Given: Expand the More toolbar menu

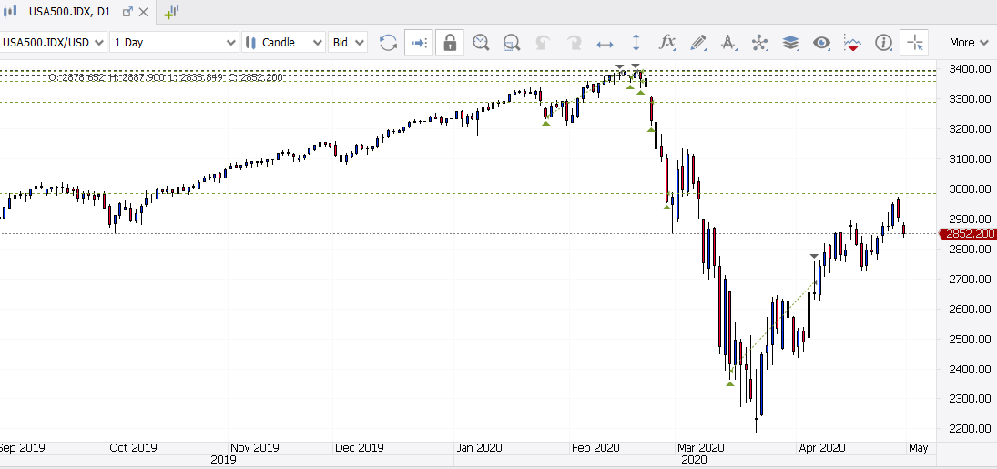Looking at the screenshot, I should pos(967,43).
